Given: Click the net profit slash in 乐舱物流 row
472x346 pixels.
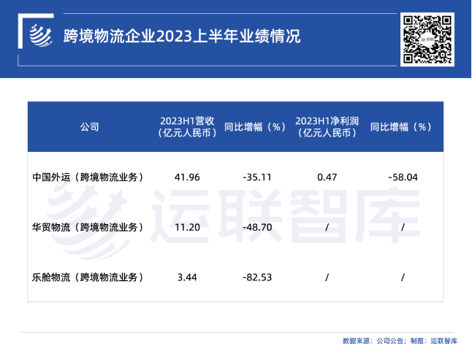Looking at the screenshot, I should coord(327,277).
